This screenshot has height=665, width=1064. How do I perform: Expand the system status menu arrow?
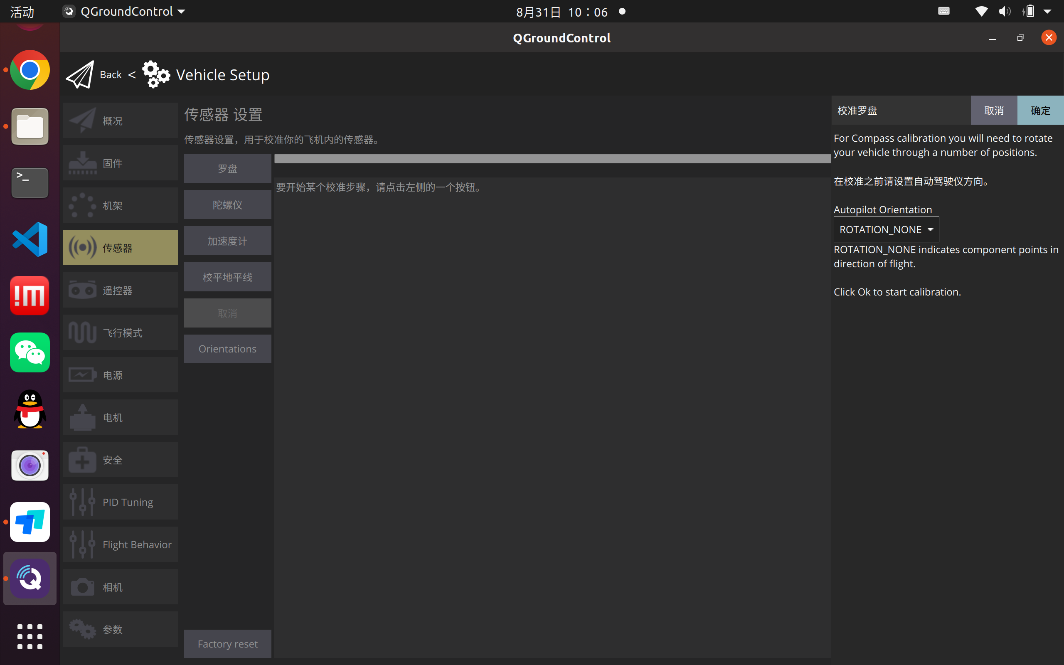(x=1048, y=12)
